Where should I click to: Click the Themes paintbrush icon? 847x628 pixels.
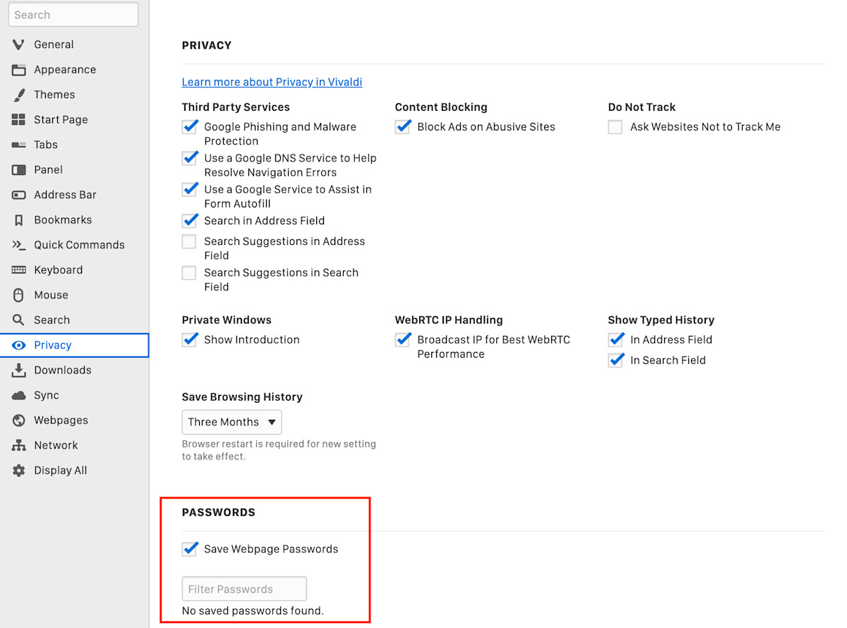tap(19, 95)
